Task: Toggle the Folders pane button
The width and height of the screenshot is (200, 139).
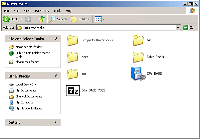Action: point(80,19)
